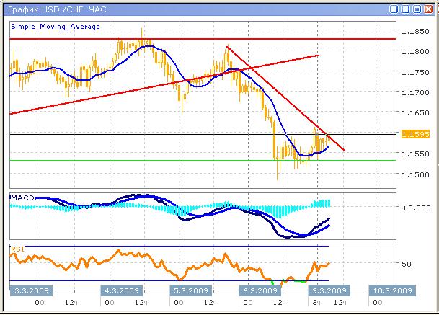Click the 5.3.2009 date marker

[189, 290]
